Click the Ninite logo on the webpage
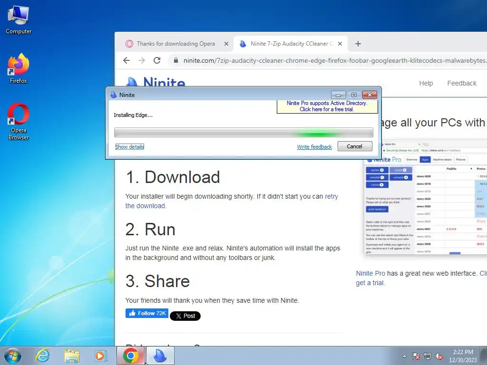This screenshot has width=487, height=365. click(156, 81)
